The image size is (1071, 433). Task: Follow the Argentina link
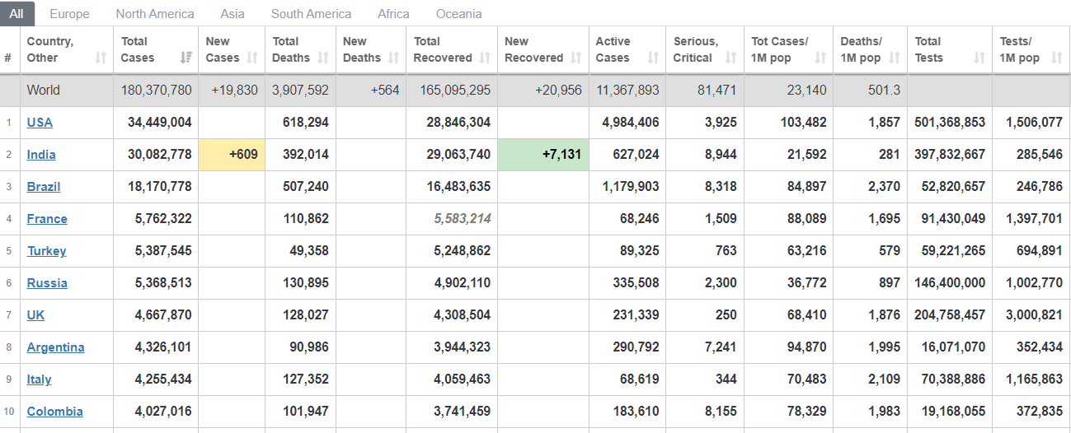pyautogui.click(x=55, y=347)
